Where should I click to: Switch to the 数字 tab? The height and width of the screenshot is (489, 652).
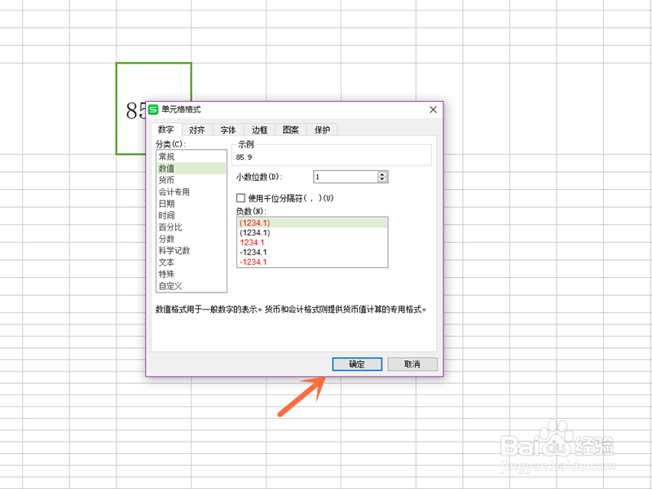[166, 130]
